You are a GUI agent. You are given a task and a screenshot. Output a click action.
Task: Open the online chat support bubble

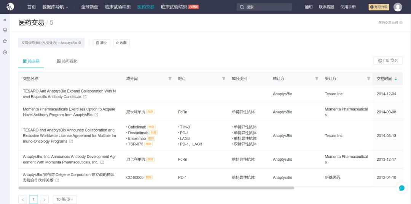(x=401, y=188)
